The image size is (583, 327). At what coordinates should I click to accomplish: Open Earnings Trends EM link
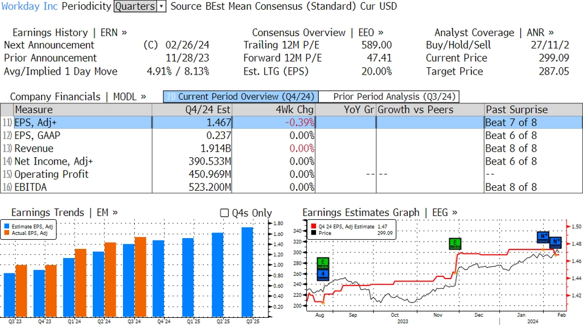[64, 212]
